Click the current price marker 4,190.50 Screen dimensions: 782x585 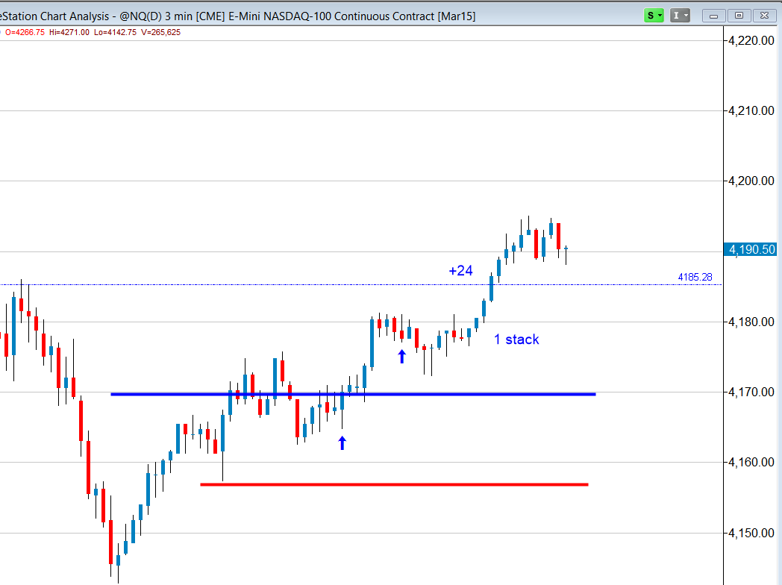750,249
